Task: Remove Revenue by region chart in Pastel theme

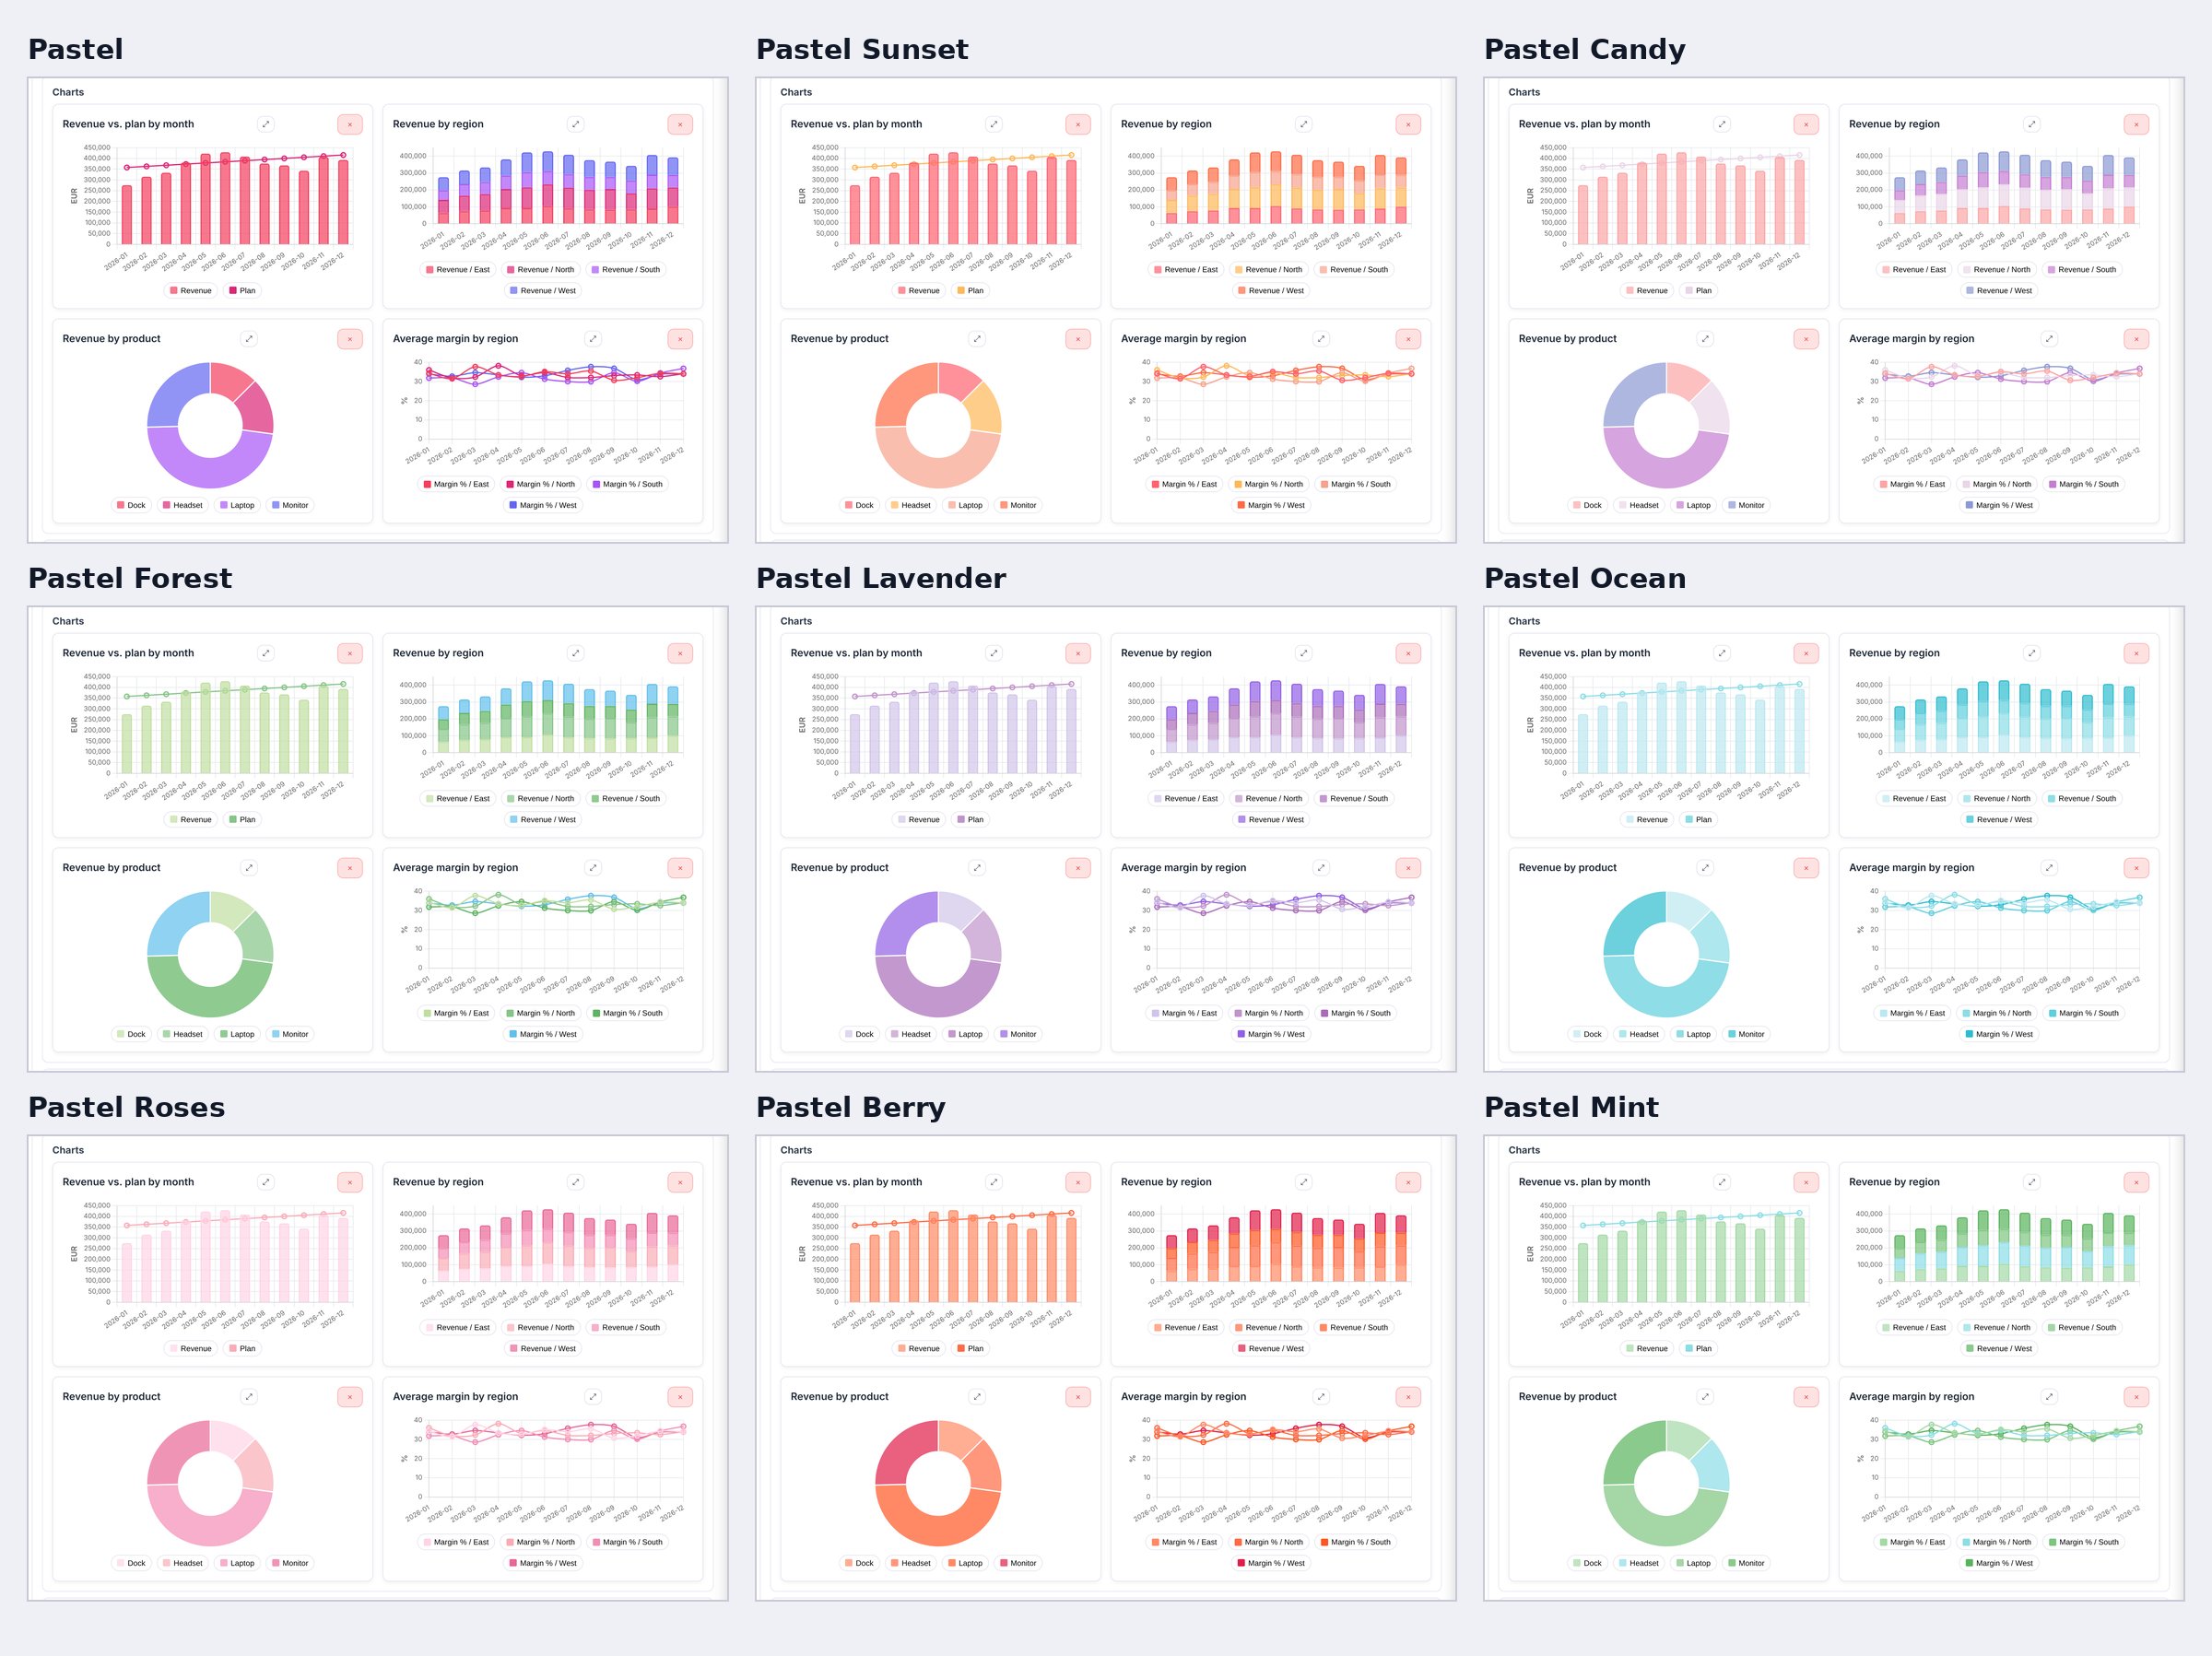Action: [680, 124]
